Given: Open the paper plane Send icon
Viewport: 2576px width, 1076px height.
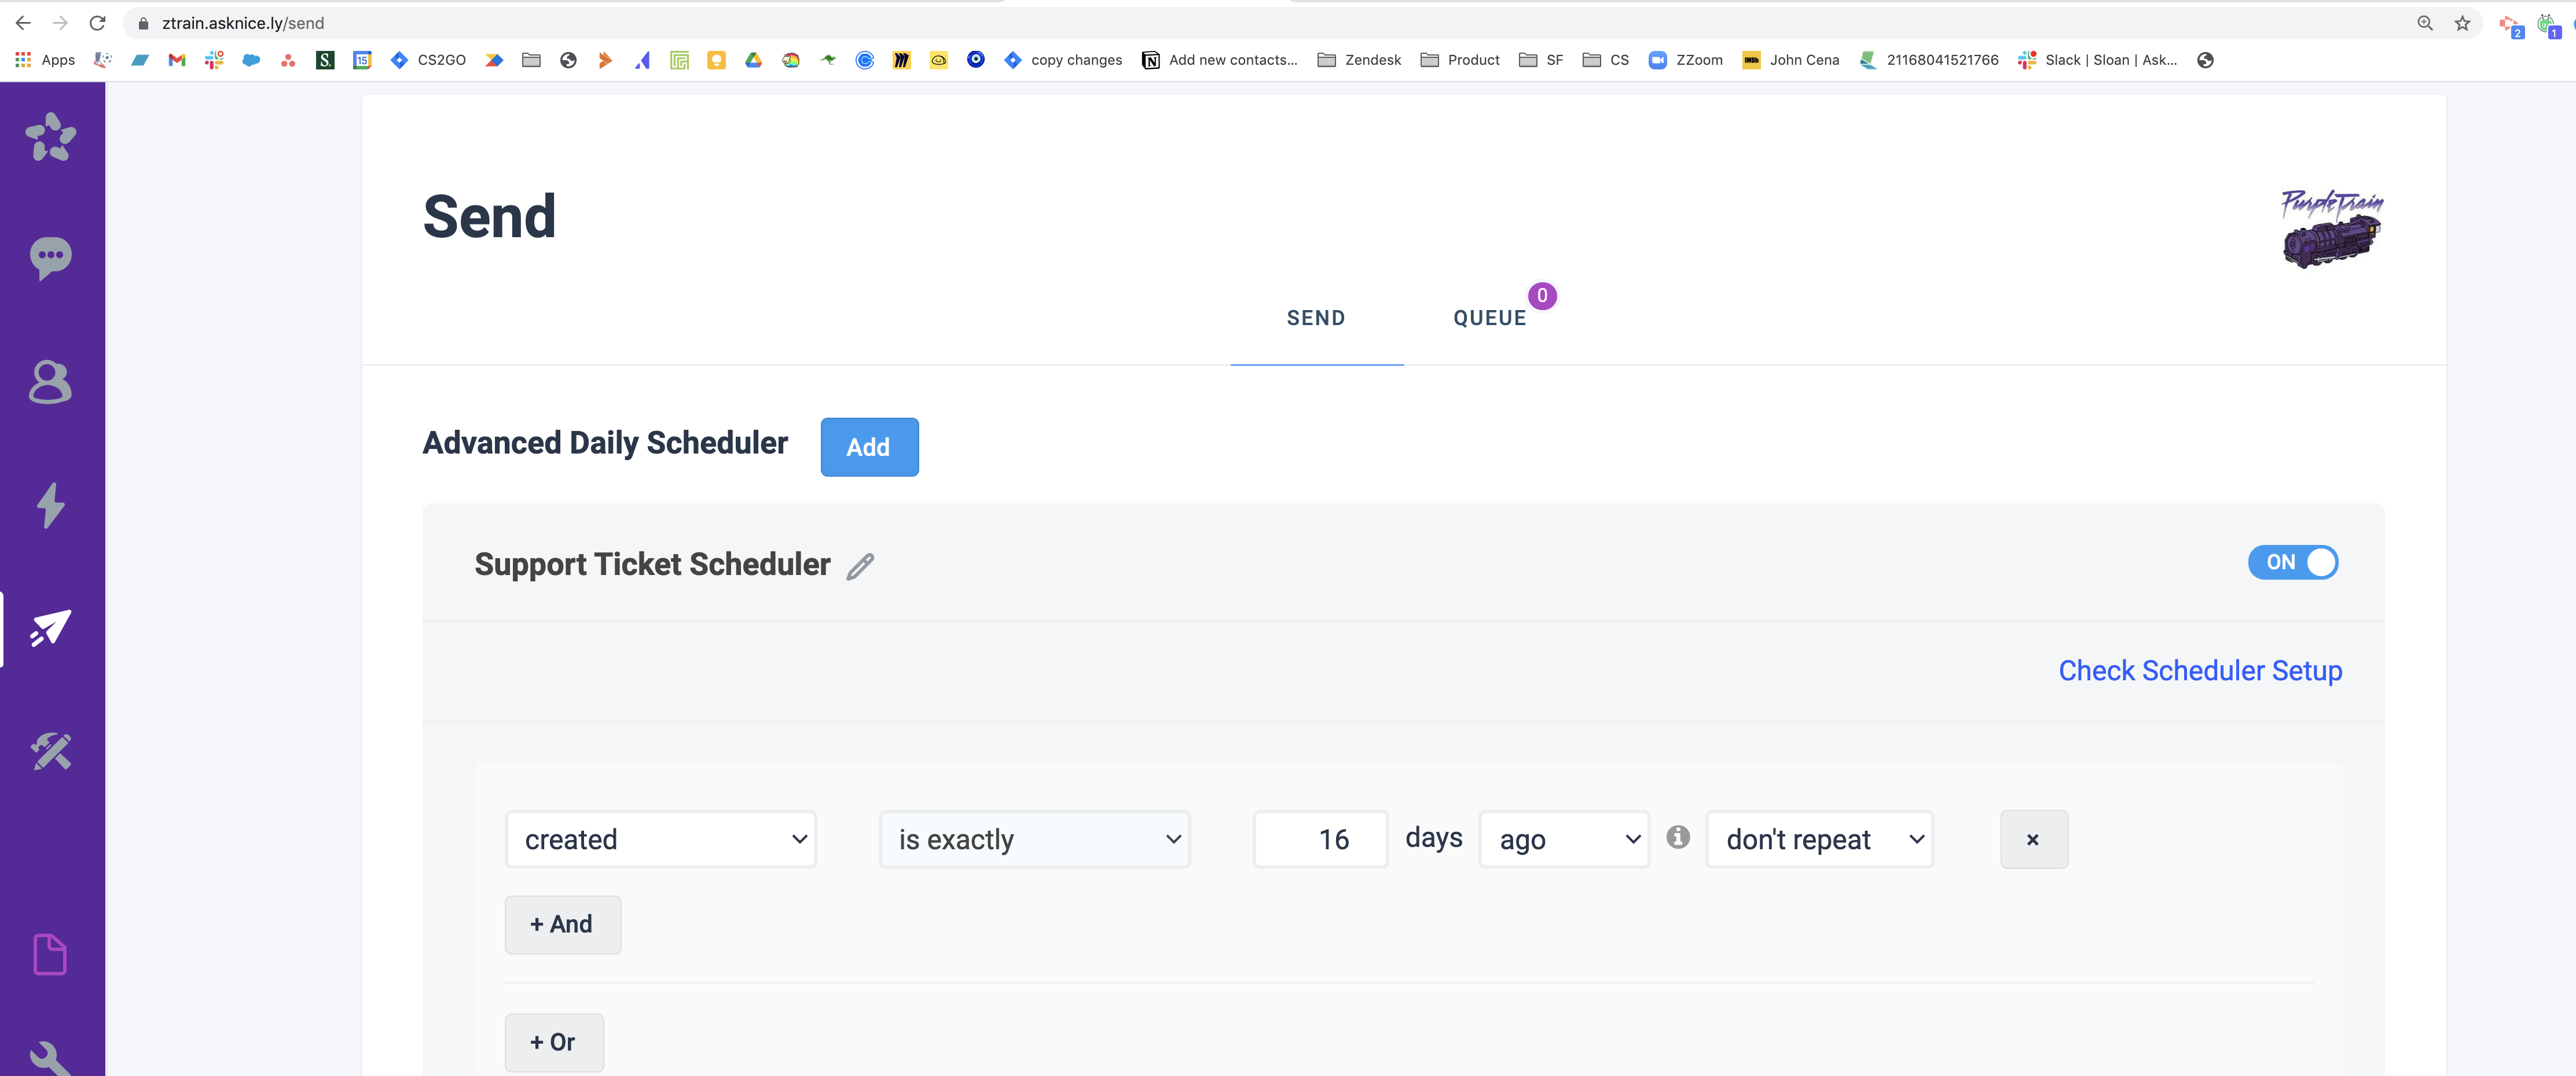Looking at the screenshot, I should [50, 628].
